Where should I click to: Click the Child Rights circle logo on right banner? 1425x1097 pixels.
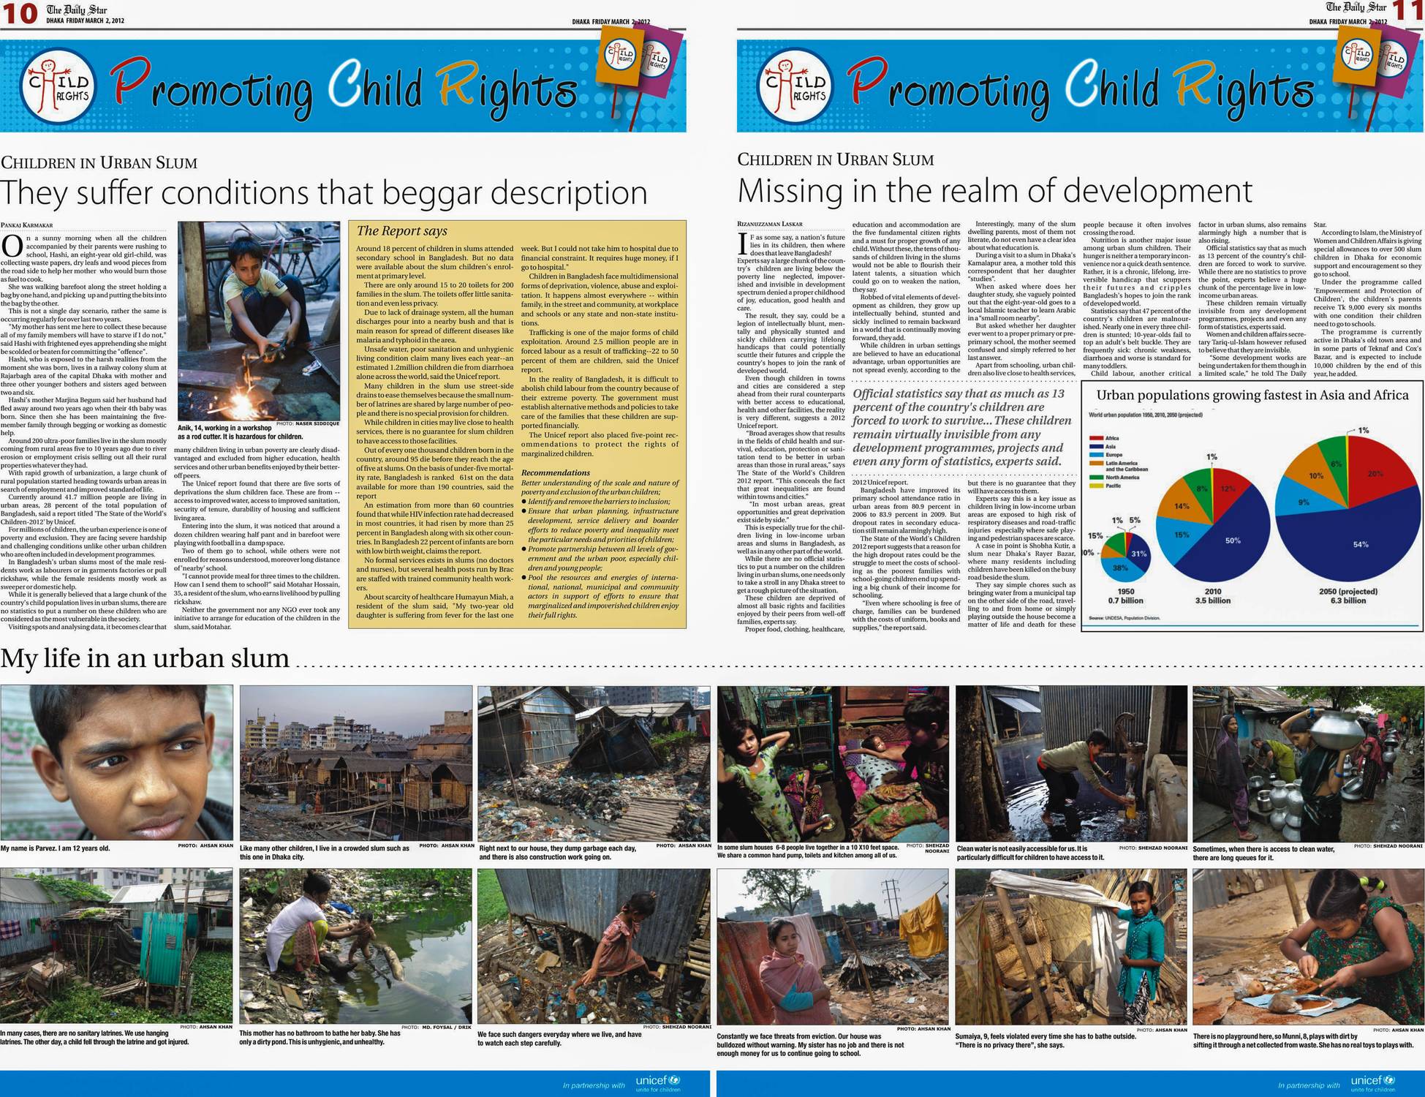797,87
